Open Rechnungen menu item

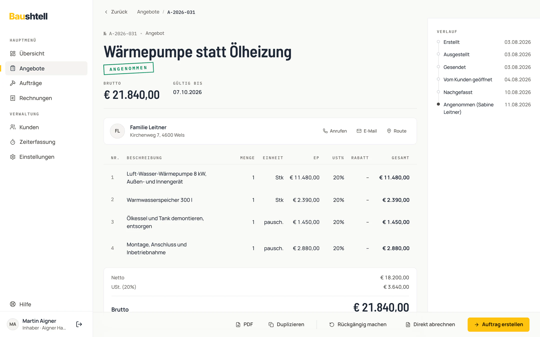pos(46,98)
